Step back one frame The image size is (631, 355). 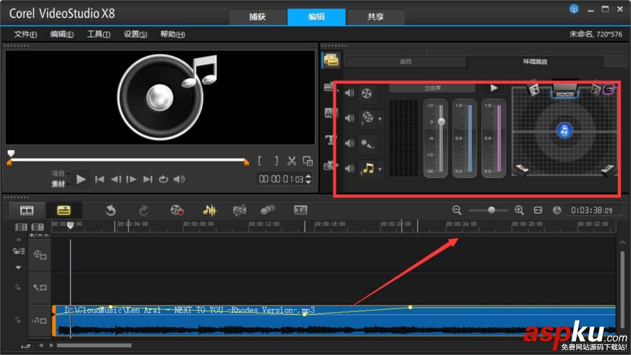pyautogui.click(x=115, y=179)
